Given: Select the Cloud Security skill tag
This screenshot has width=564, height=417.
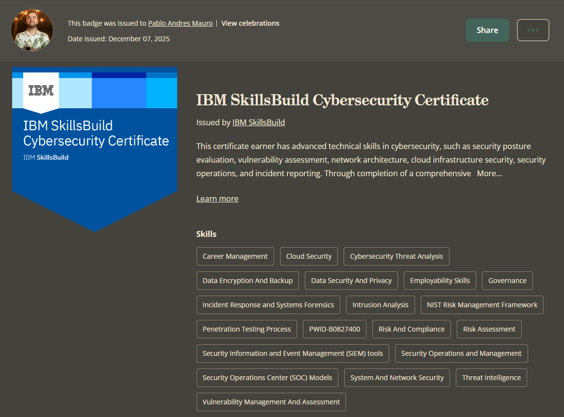Looking at the screenshot, I should [x=309, y=256].
